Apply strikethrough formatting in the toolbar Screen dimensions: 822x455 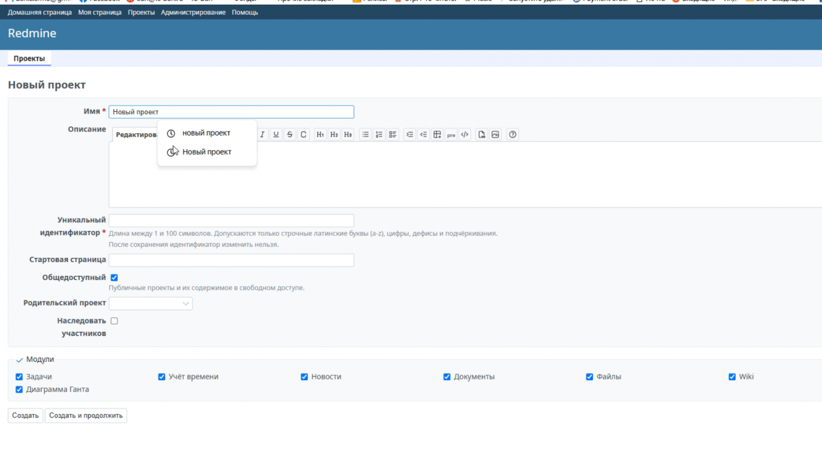point(289,134)
